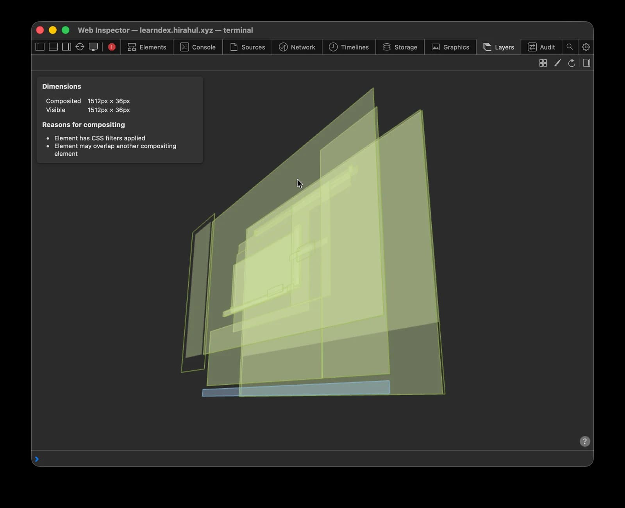Open the search magnifier tab
Screen dimensions: 625x508
point(570,47)
